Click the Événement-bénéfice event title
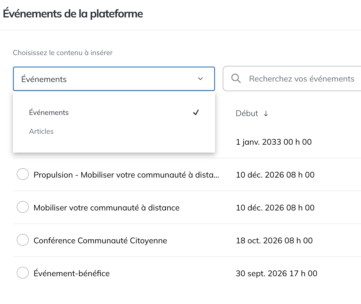 click(x=72, y=273)
